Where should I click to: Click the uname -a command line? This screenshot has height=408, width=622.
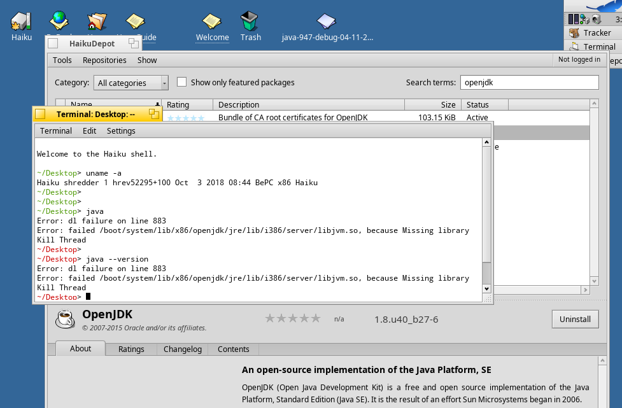point(80,173)
